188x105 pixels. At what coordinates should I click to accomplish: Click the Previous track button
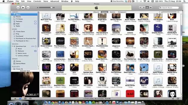coord(18,8)
